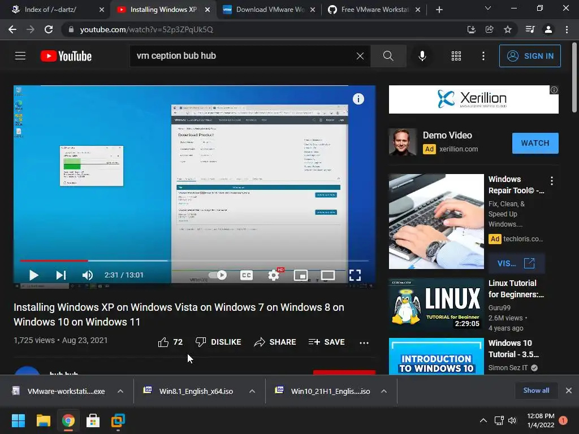Bookmark this page with the star

(x=508, y=29)
